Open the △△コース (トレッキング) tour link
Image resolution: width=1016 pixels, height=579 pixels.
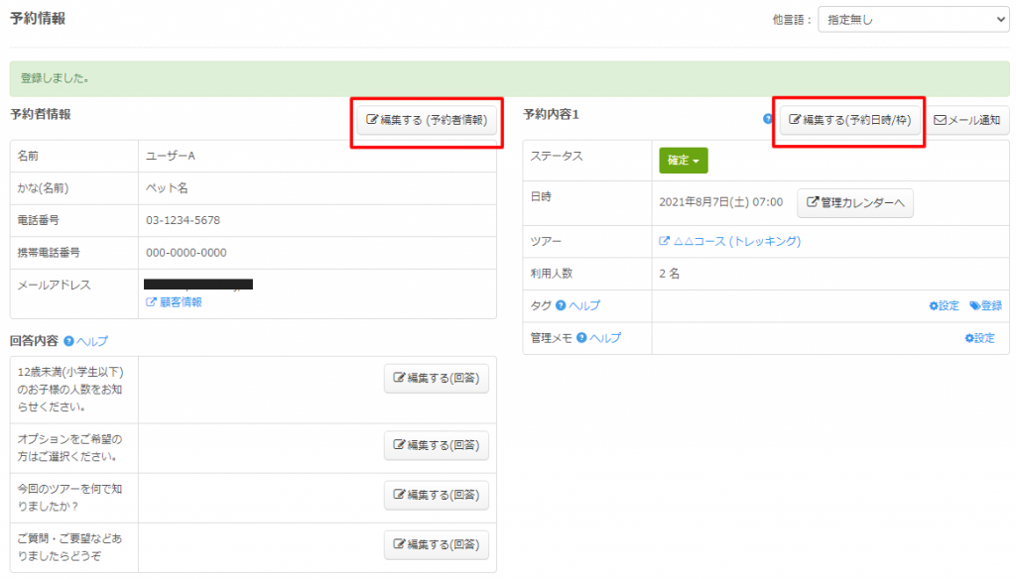[729, 241]
